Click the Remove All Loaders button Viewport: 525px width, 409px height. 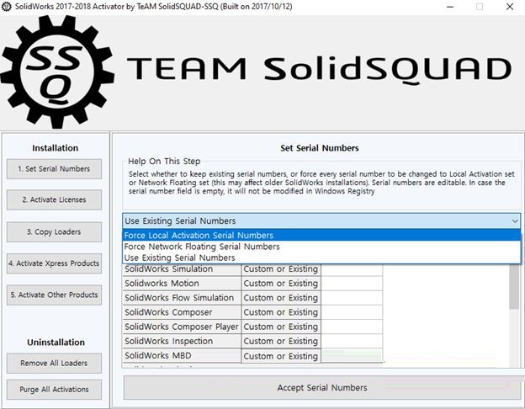[x=54, y=363]
